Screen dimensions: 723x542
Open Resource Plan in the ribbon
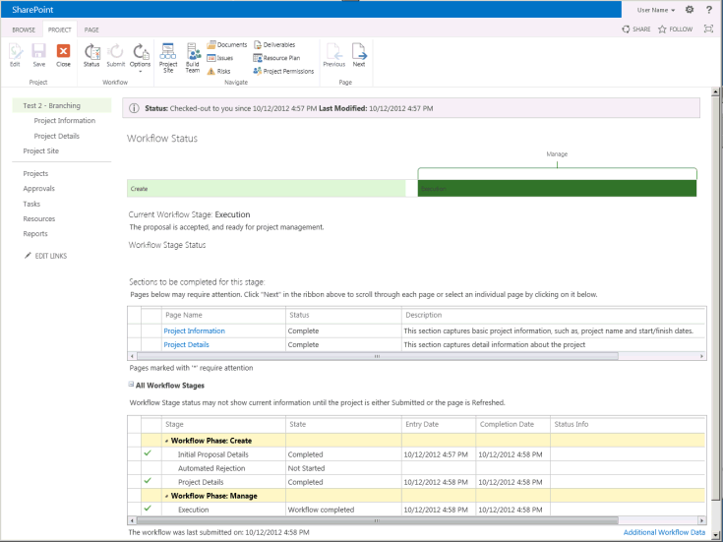[x=276, y=58]
